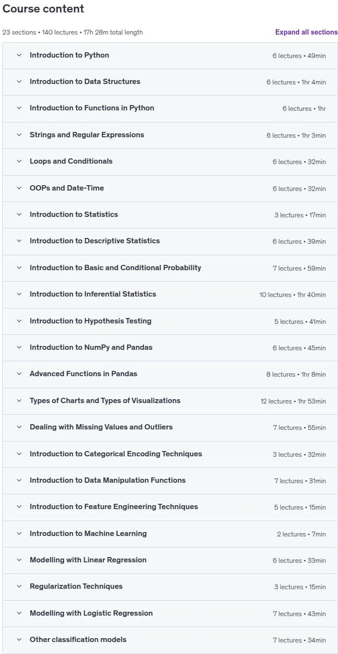Expand the Introduction to Python chevron
The height and width of the screenshot is (654, 338).
(x=19, y=55)
